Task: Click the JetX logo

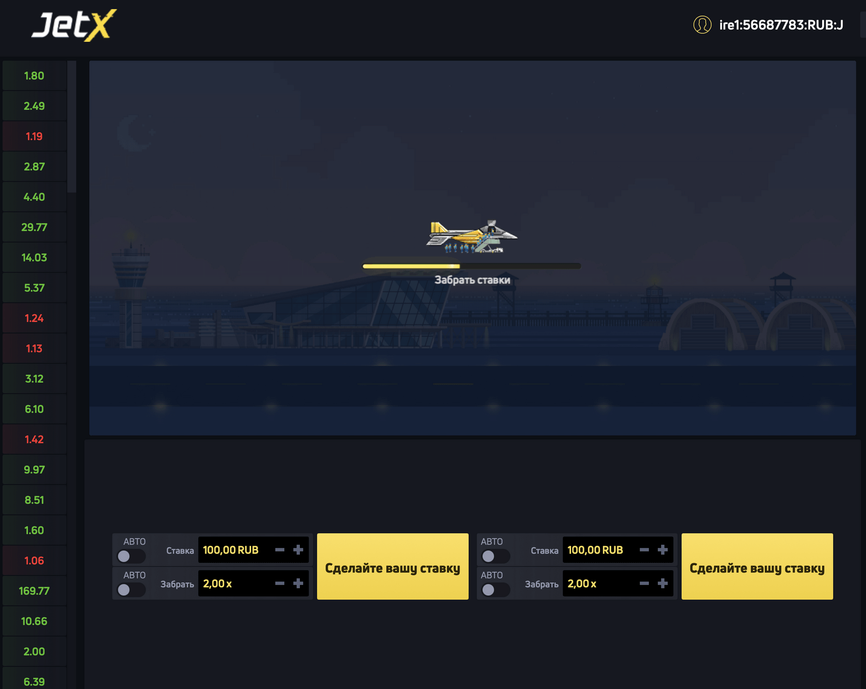Action: [74, 25]
